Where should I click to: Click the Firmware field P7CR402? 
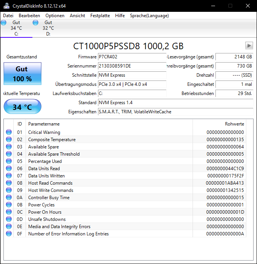(x=132, y=57)
